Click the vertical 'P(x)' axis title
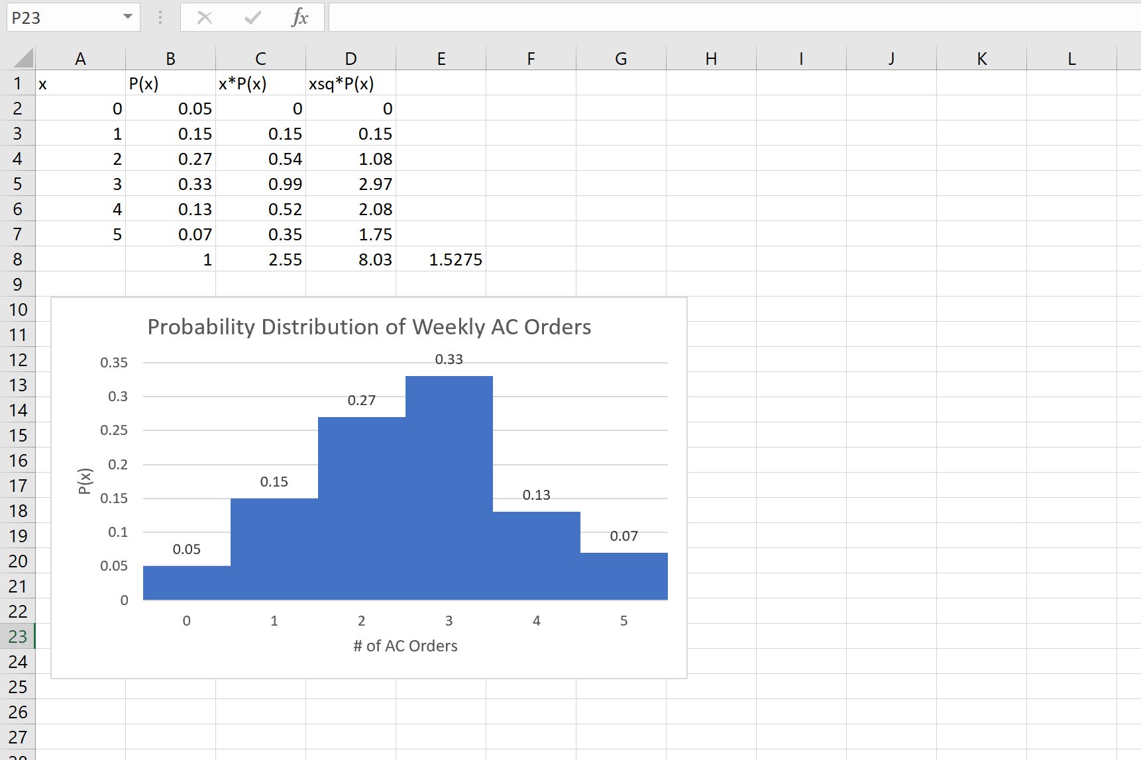Viewport: 1141px width, 760px height. point(85,481)
